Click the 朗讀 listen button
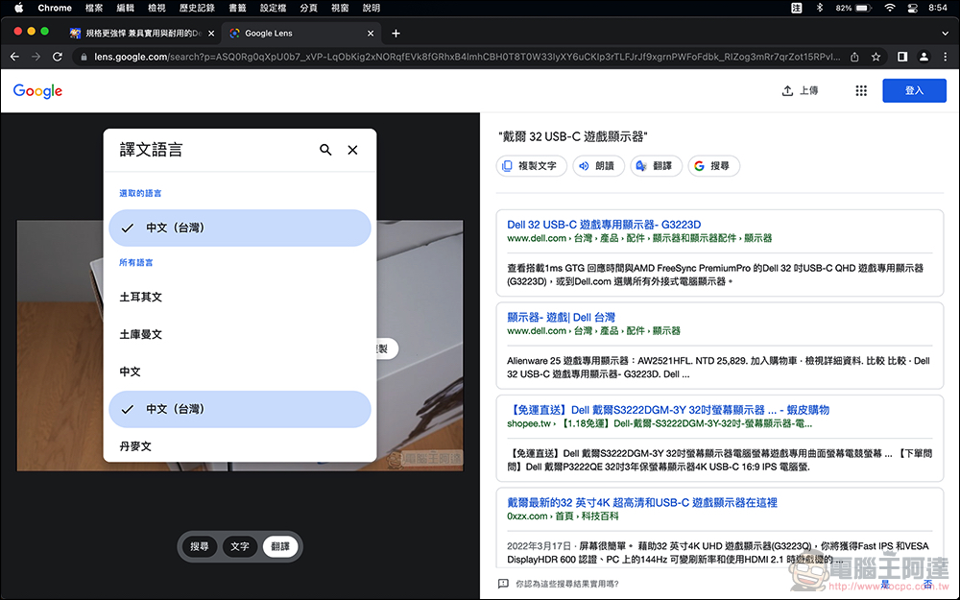Viewport: 960px width, 600px height. 598,165
